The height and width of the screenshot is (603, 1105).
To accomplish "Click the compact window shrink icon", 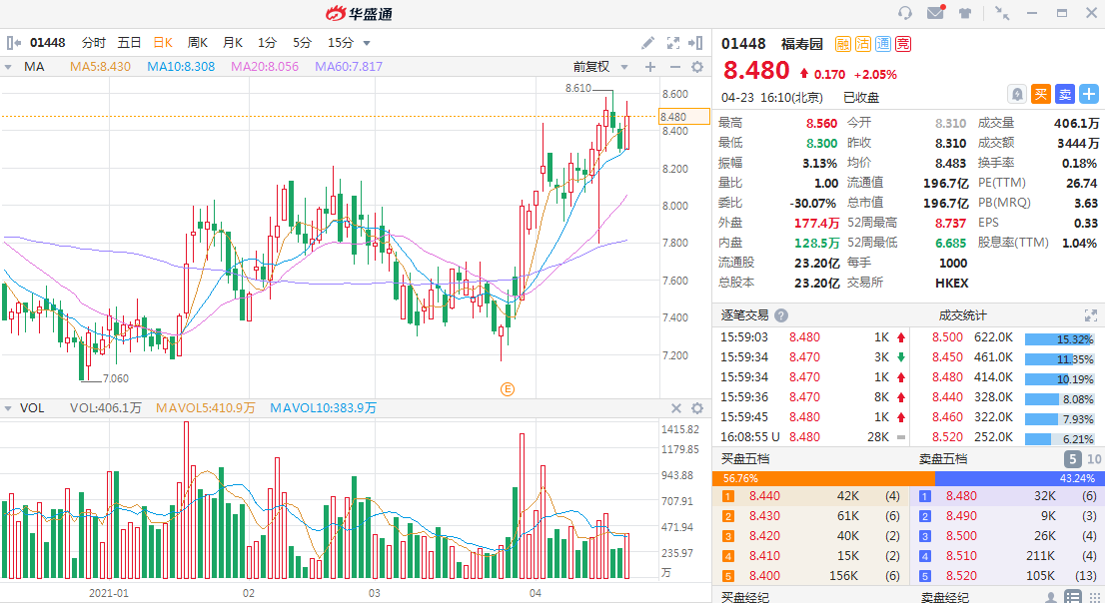I will tap(1001, 13).
